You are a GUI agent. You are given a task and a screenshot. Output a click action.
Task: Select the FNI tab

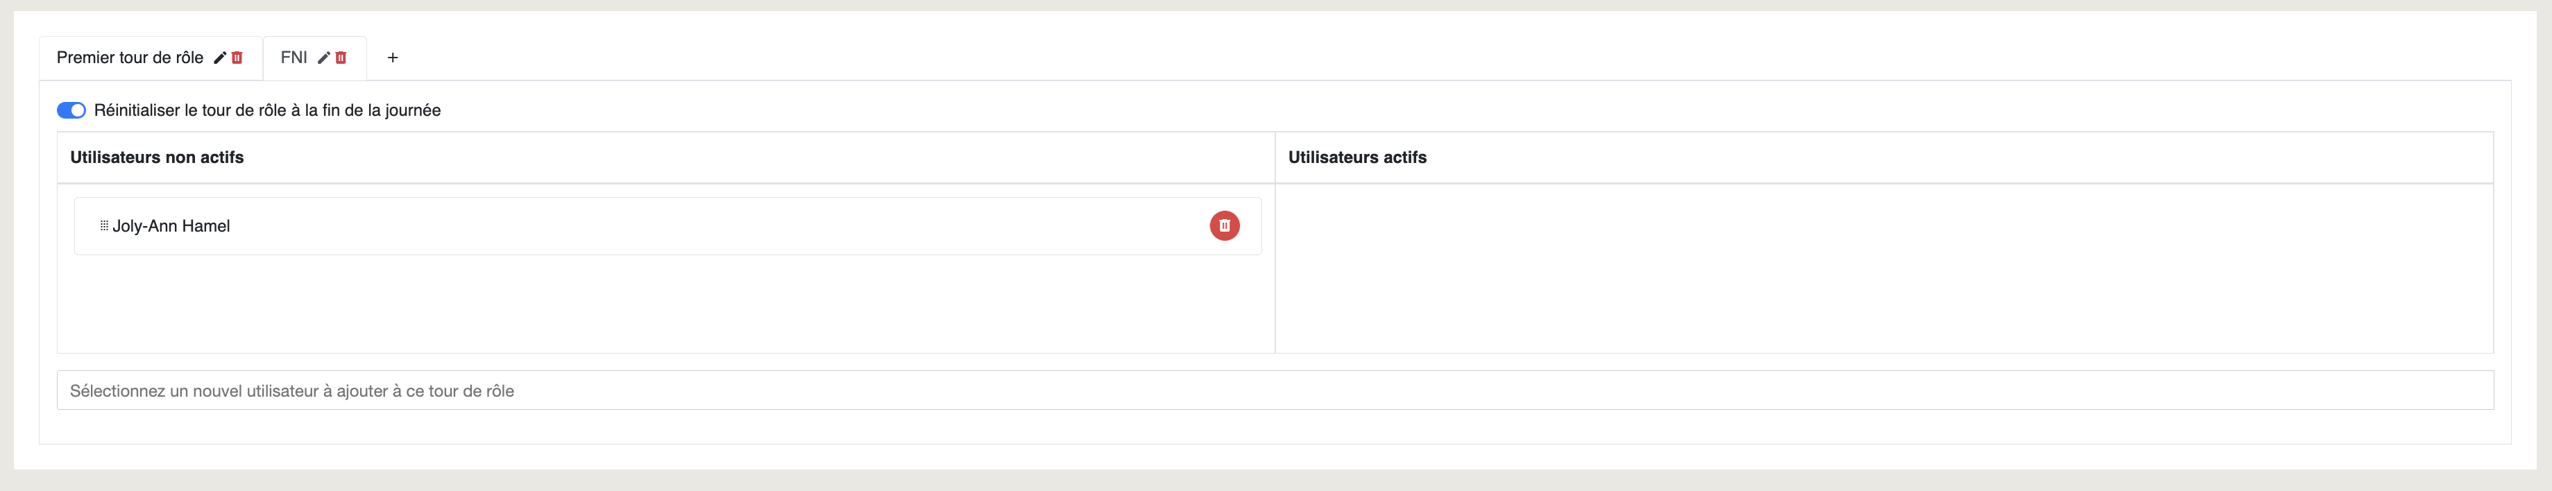click(x=294, y=58)
